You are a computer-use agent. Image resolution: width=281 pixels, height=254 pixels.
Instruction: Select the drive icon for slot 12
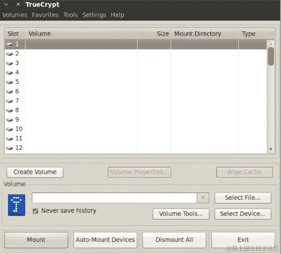click(x=9, y=148)
